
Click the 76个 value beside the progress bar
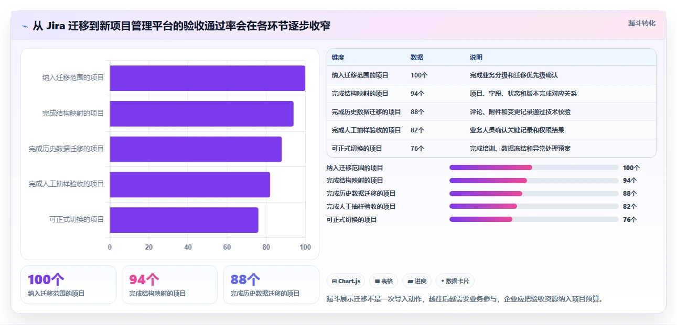click(630, 220)
